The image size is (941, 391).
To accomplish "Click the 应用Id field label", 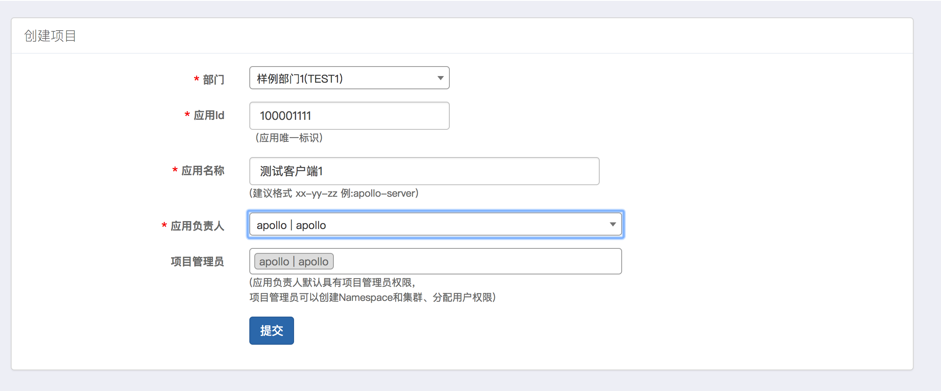I will point(209,115).
